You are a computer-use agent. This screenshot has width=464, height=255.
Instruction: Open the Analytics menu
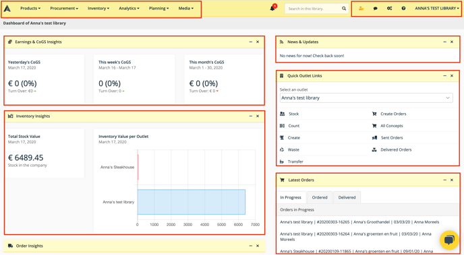(129, 8)
